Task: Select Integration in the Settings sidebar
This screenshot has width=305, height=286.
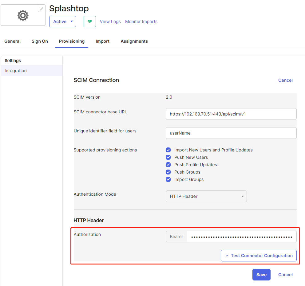Action: [32, 71]
